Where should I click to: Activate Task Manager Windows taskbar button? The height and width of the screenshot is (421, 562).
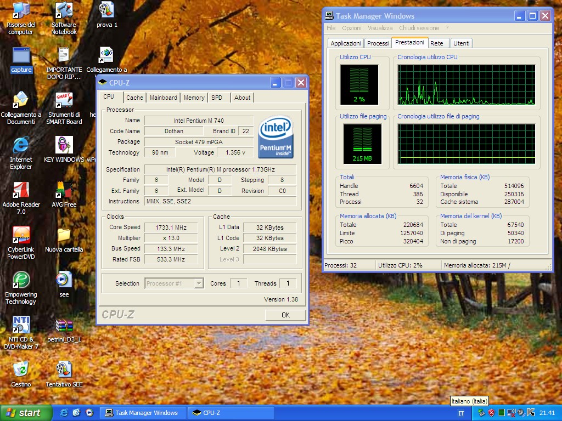(x=143, y=413)
